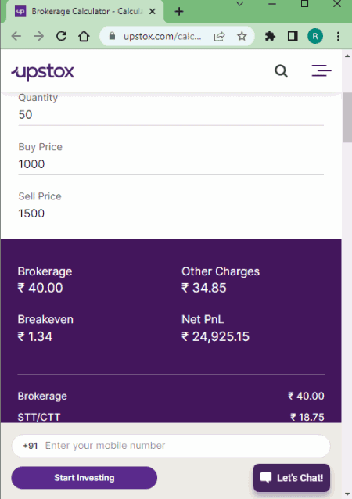Click the Upstox logo
Viewport: 352px width, 499px height.
click(x=43, y=72)
